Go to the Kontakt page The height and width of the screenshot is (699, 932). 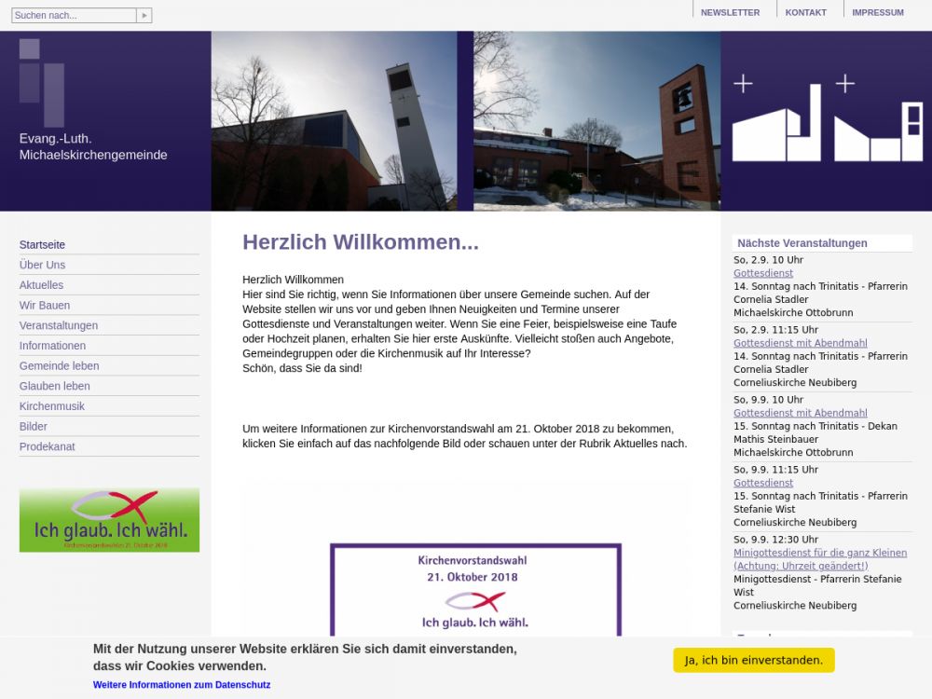point(805,13)
